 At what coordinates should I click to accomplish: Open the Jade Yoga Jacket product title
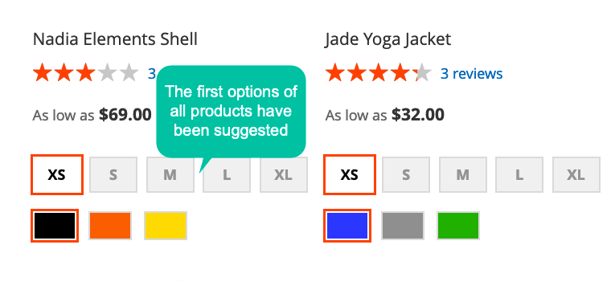click(x=388, y=39)
